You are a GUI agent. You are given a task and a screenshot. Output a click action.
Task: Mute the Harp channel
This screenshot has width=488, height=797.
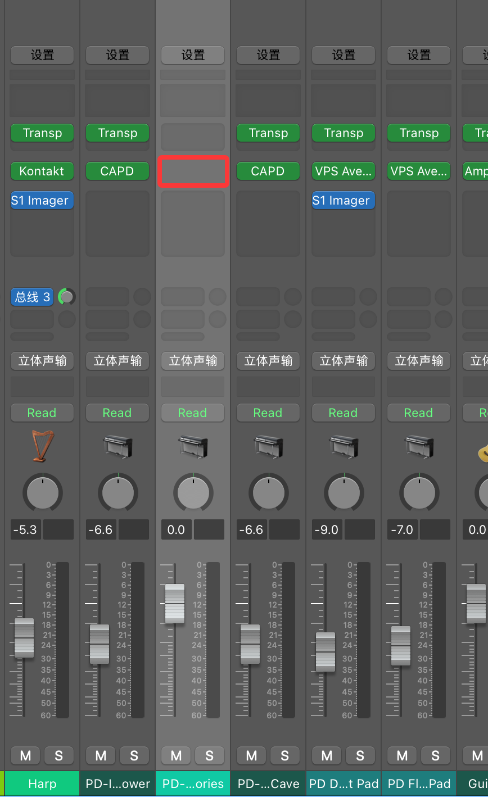point(25,755)
